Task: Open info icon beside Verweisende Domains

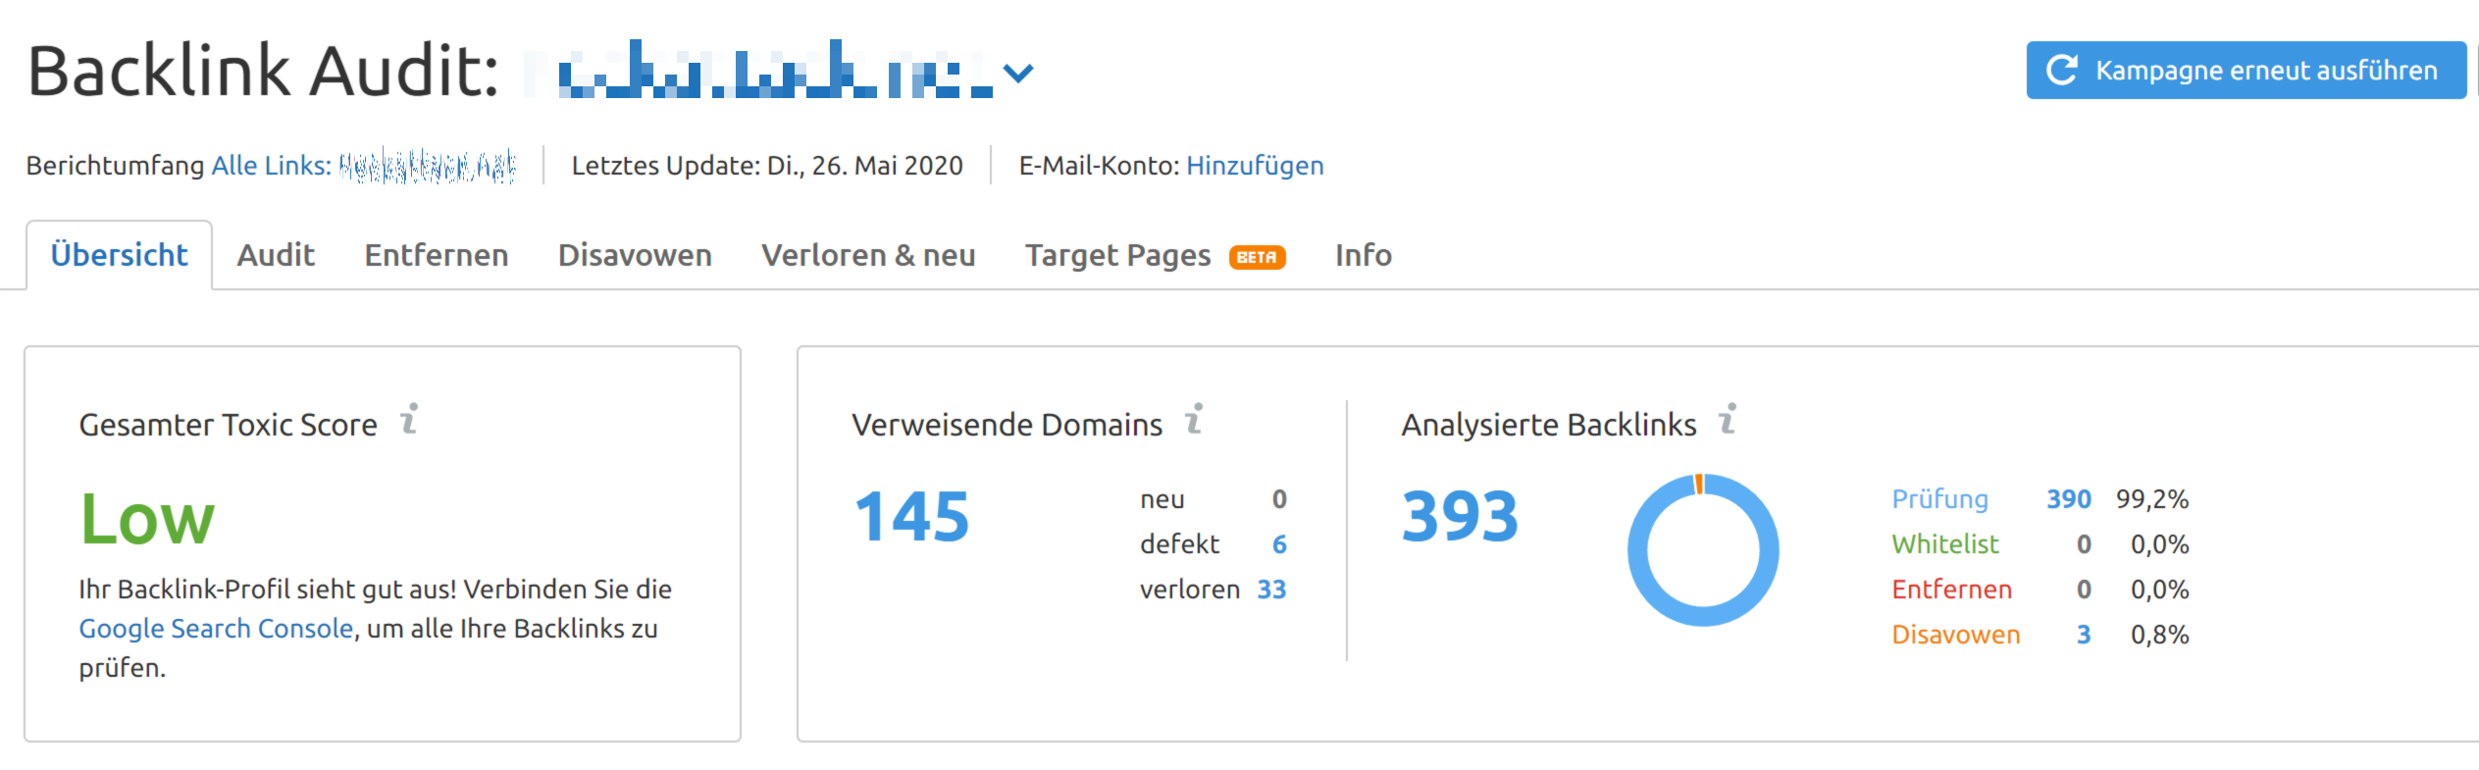Action: tap(1194, 419)
